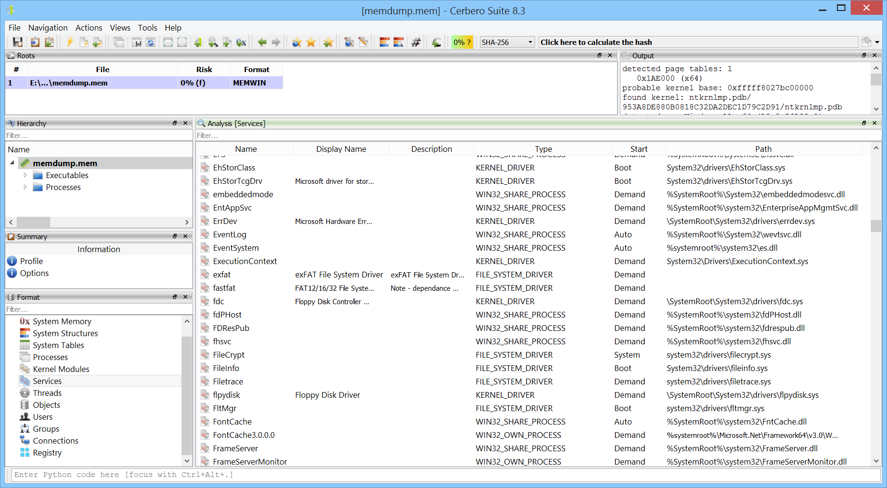Image resolution: width=887 pixels, height=488 pixels.
Task: Click the 0x hex toolbar icon
Action: click(x=241, y=42)
